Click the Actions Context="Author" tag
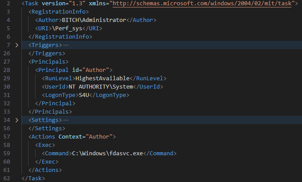This screenshot has width=302, height=182. [72, 137]
